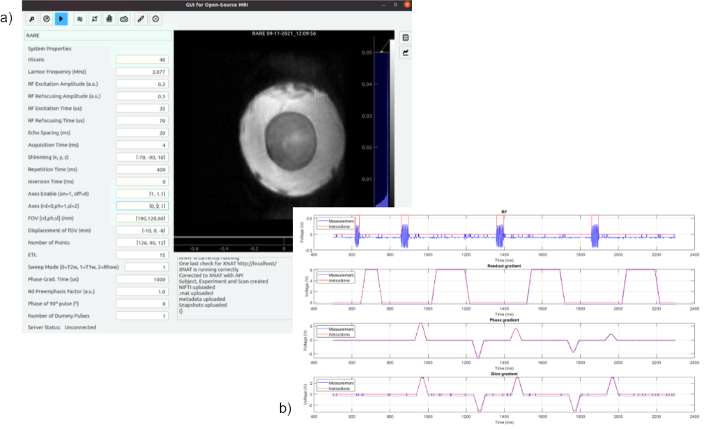Click the Echo Spacing input field
The width and height of the screenshot is (704, 429).
click(x=141, y=132)
